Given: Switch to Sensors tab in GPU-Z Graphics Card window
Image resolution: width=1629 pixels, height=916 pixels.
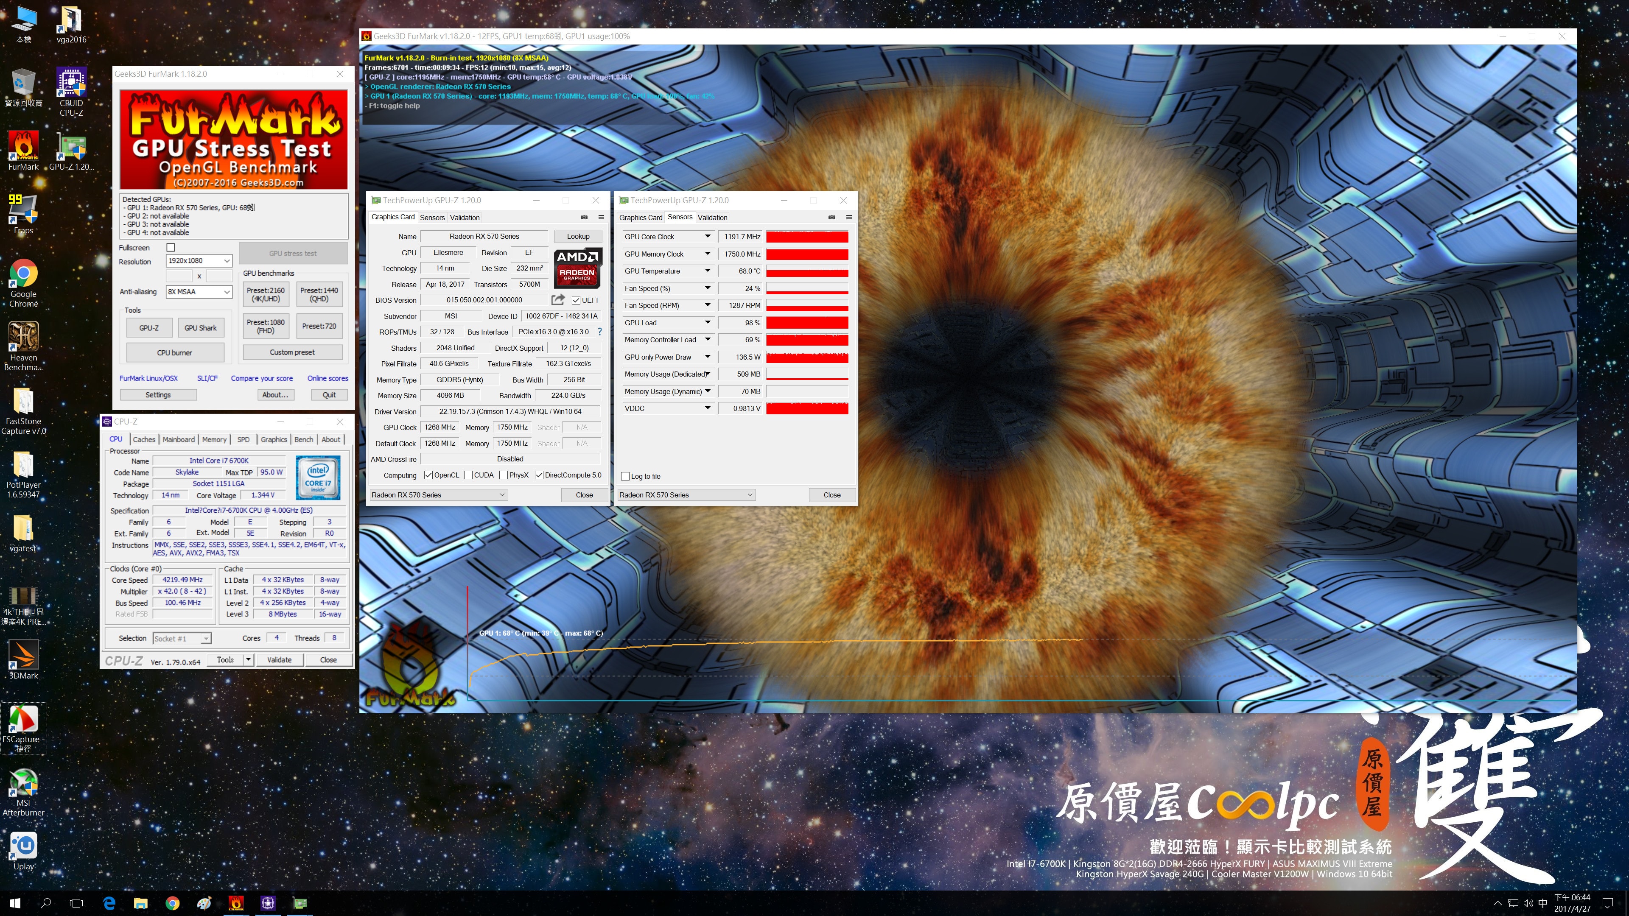Looking at the screenshot, I should (433, 218).
